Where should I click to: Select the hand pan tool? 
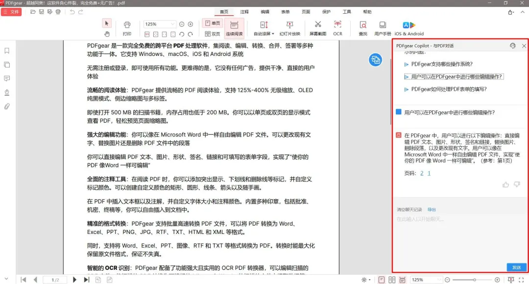(x=107, y=34)
